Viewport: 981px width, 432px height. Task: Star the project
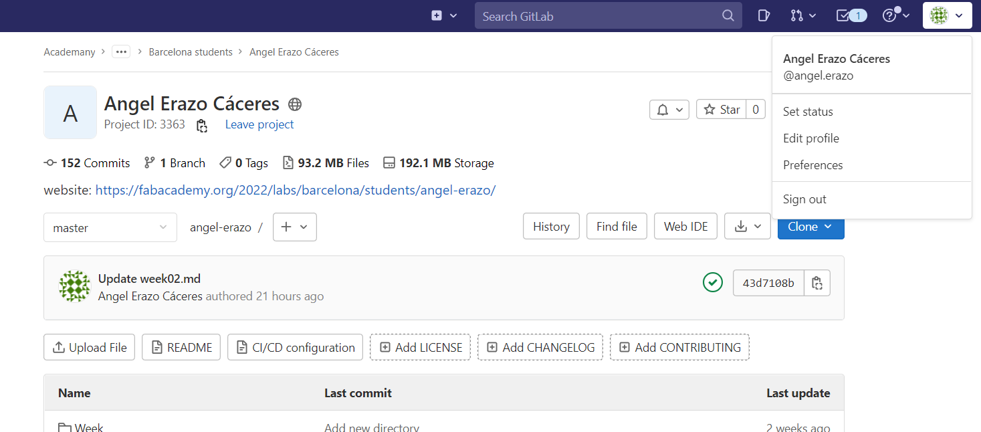coord(722,110)
